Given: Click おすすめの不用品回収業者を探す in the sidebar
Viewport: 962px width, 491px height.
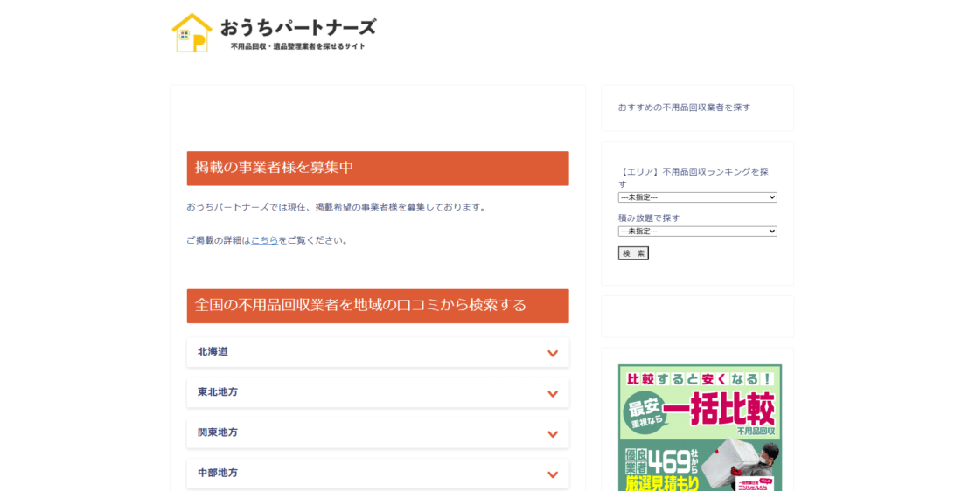Looking at the screenshot, I should pos(684,107).
